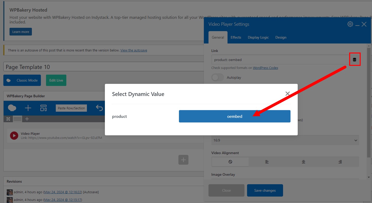
Task: Click the Page Template 10 title field
Action: [103, 67]
